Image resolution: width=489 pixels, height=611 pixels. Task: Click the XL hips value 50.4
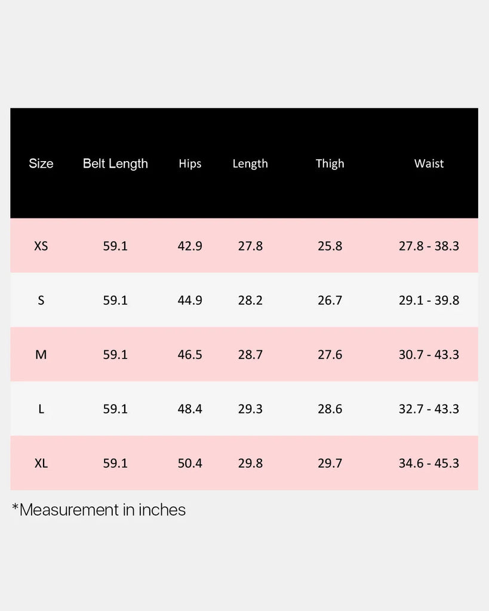point(190,463)
